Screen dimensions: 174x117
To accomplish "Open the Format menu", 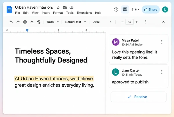I will coord(58,13).
